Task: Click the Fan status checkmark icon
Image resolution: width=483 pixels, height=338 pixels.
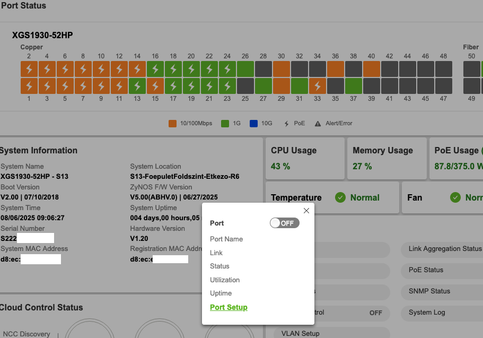Action: pos(455,197)
